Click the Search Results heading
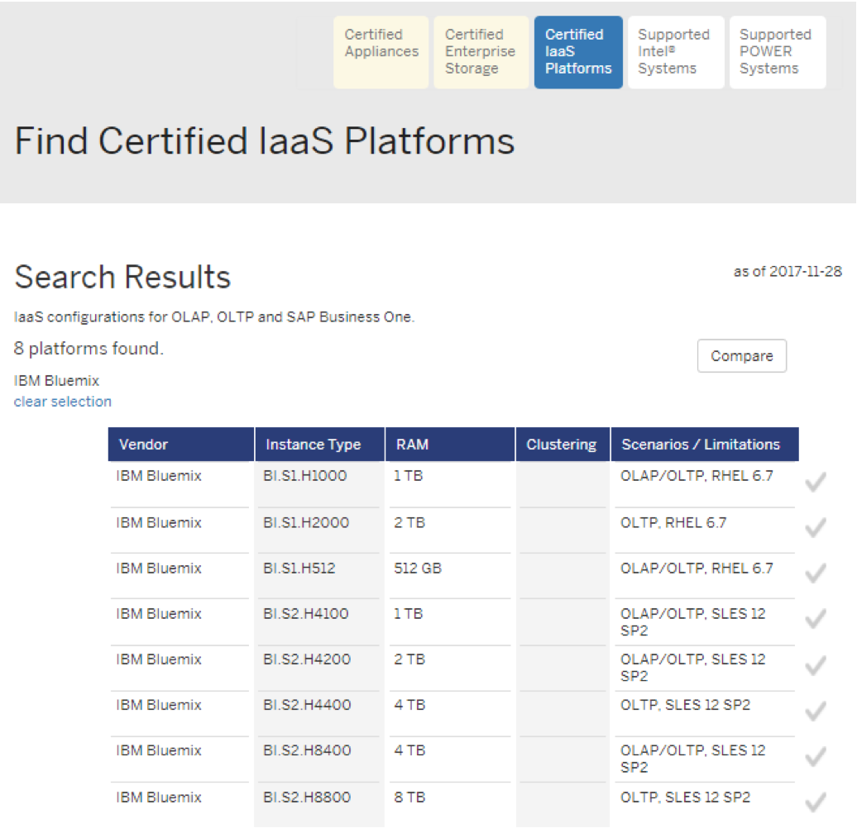857x828 pixels. point(123,277)
